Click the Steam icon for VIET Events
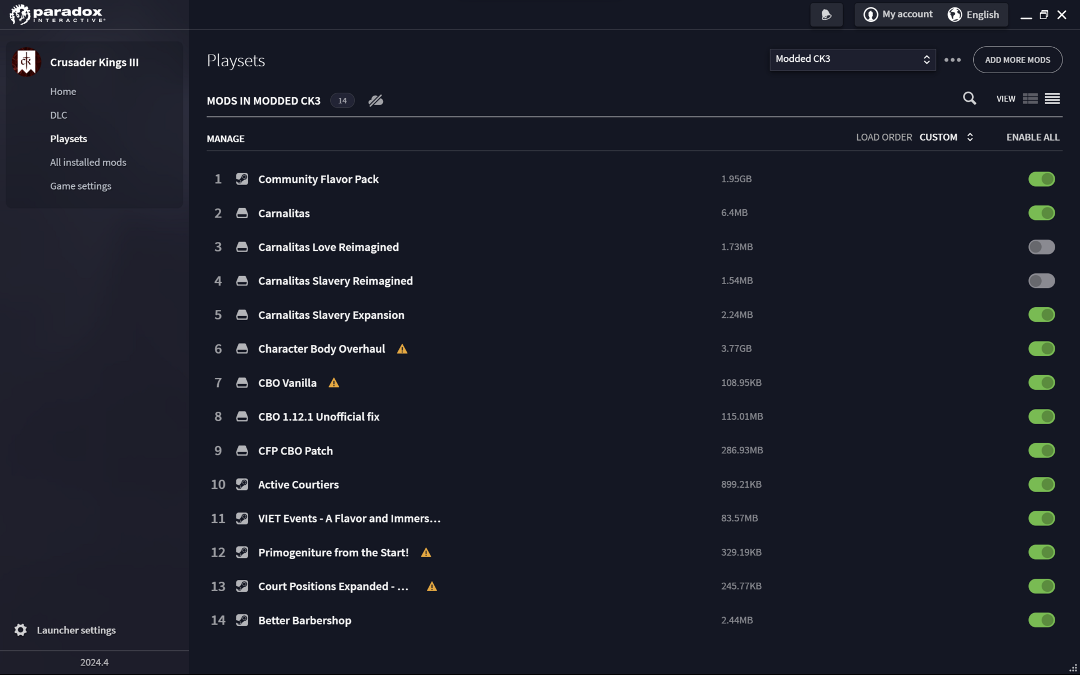Image resolution: width=1080 pixels, height=675 pixels. (x=242, y=518)
